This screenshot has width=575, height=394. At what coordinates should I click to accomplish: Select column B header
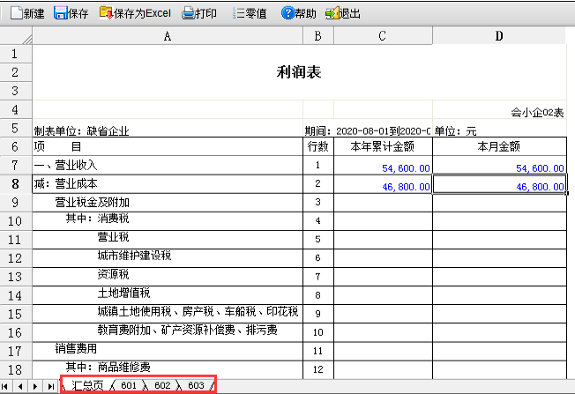click(318, 36)
